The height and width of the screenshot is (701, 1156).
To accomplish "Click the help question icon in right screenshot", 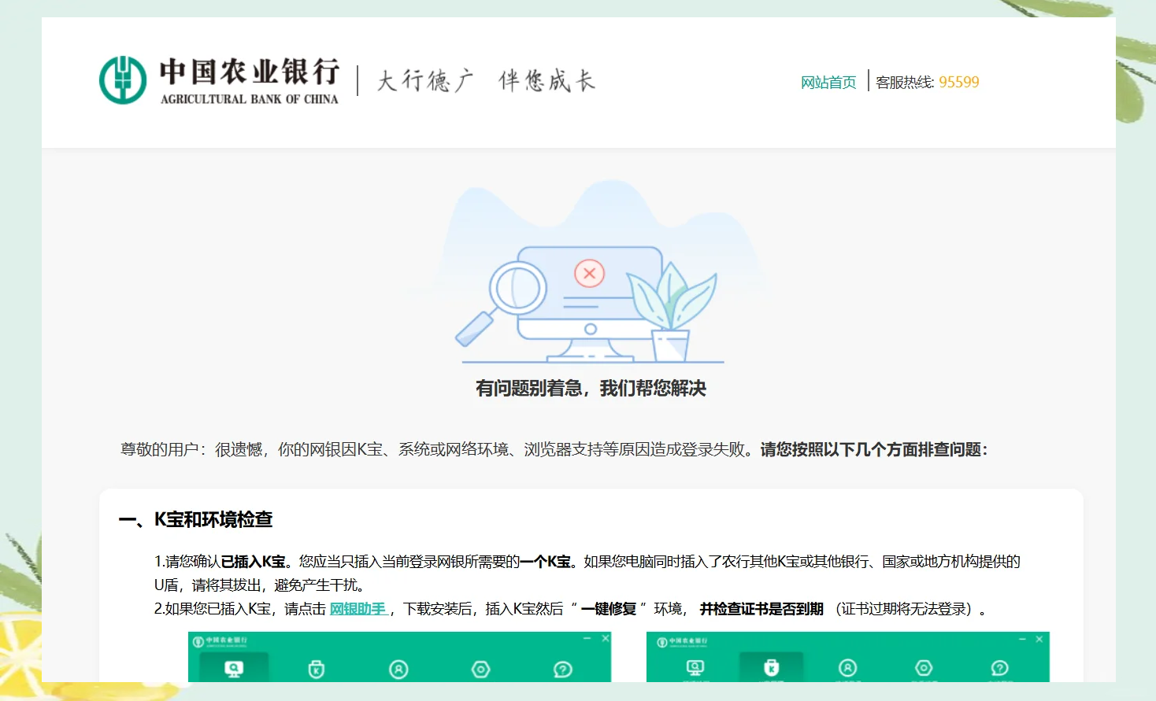I will 999,668.
